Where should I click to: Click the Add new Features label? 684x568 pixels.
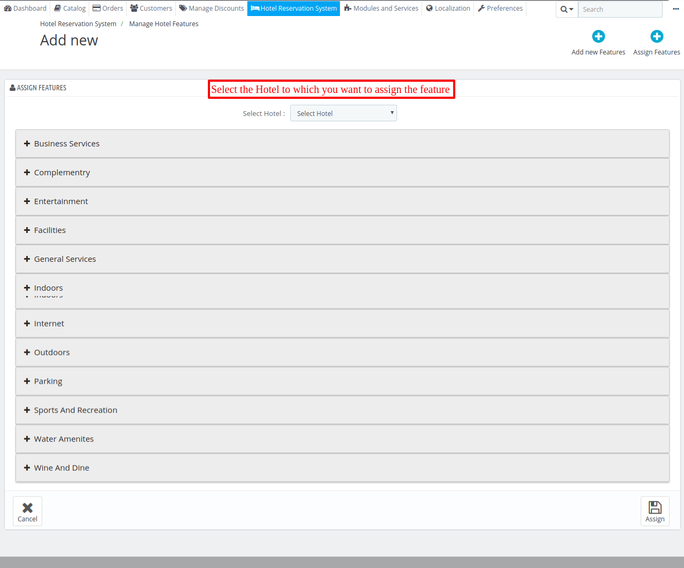(598, 52)
